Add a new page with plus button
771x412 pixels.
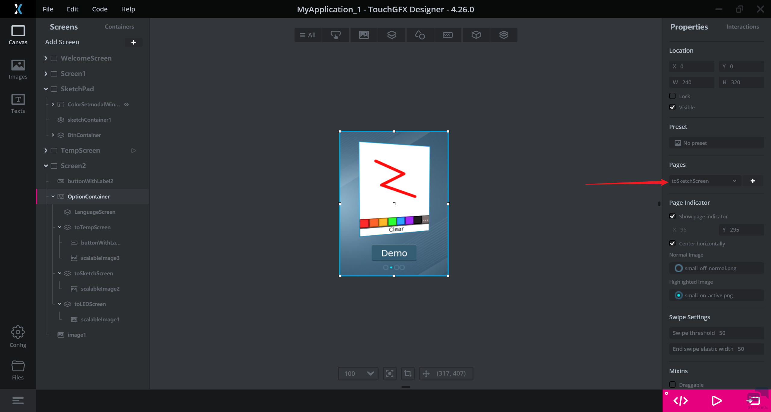click(753, 181)
